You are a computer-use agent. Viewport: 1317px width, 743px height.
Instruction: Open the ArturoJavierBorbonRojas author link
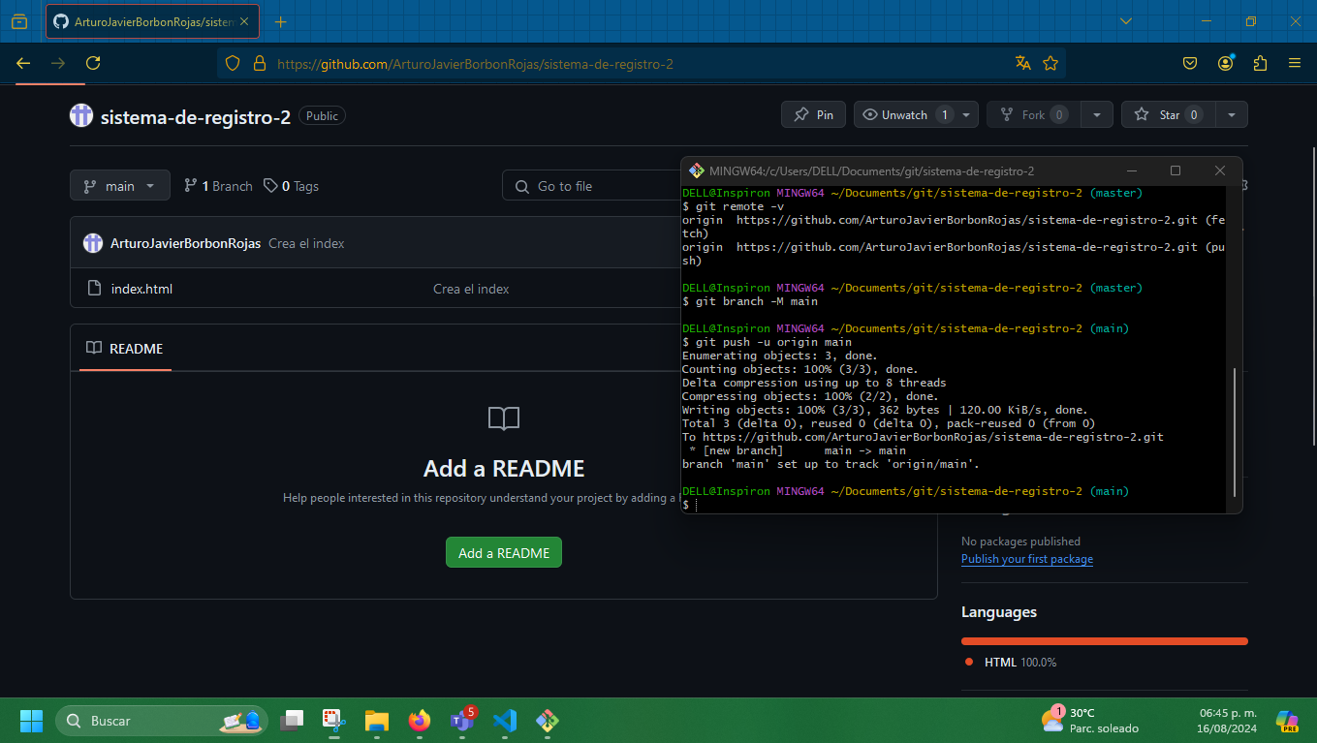coord(186,243)
